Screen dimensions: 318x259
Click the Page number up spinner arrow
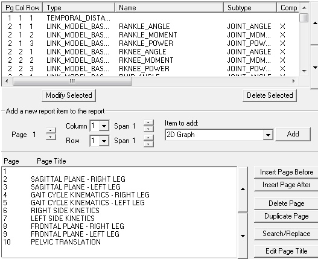pos(51,130)
